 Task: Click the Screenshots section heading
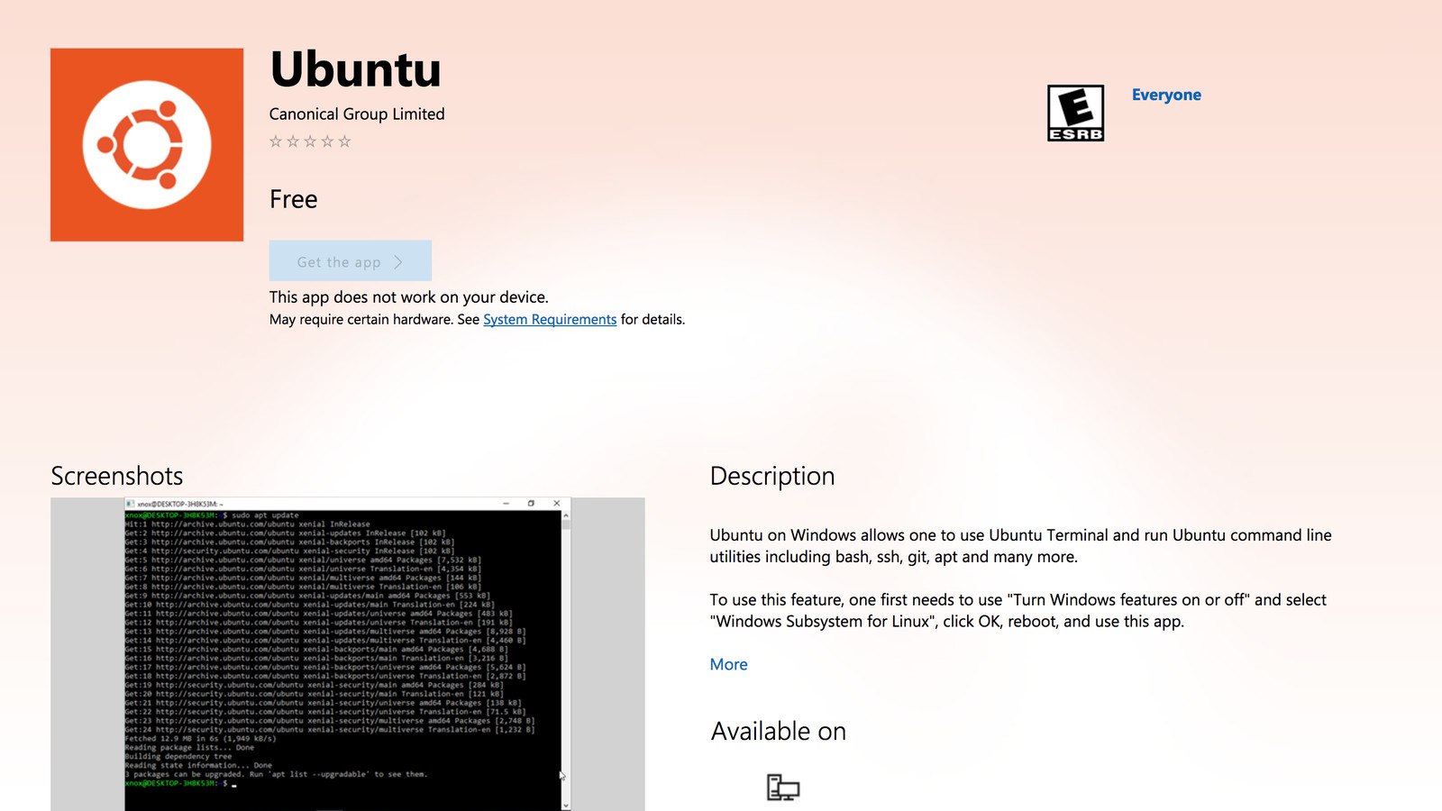click(x=117, y=476)
